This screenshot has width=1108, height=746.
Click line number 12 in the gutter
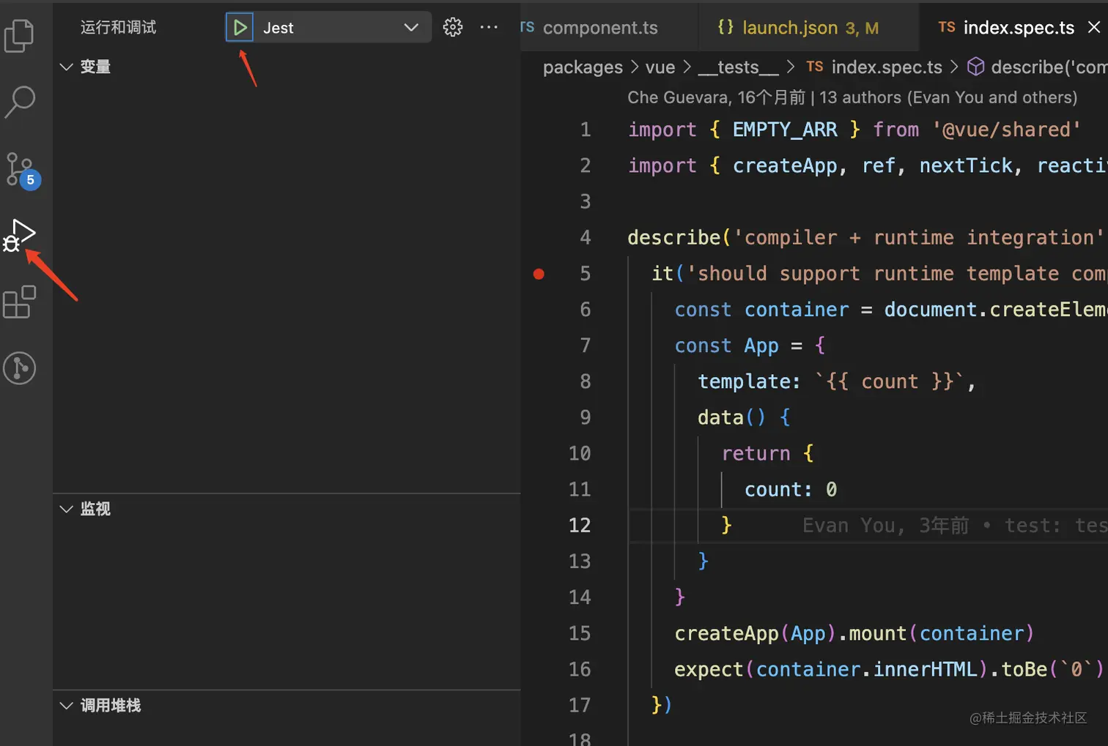tap(580, 526)
